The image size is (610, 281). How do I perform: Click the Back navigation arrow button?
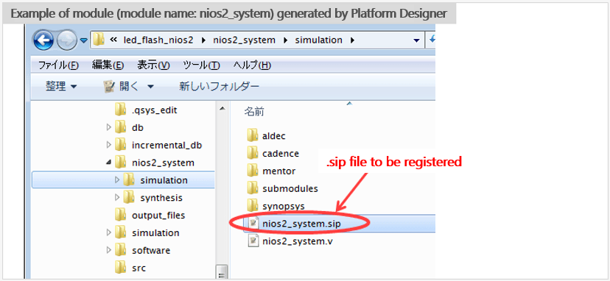43,40
